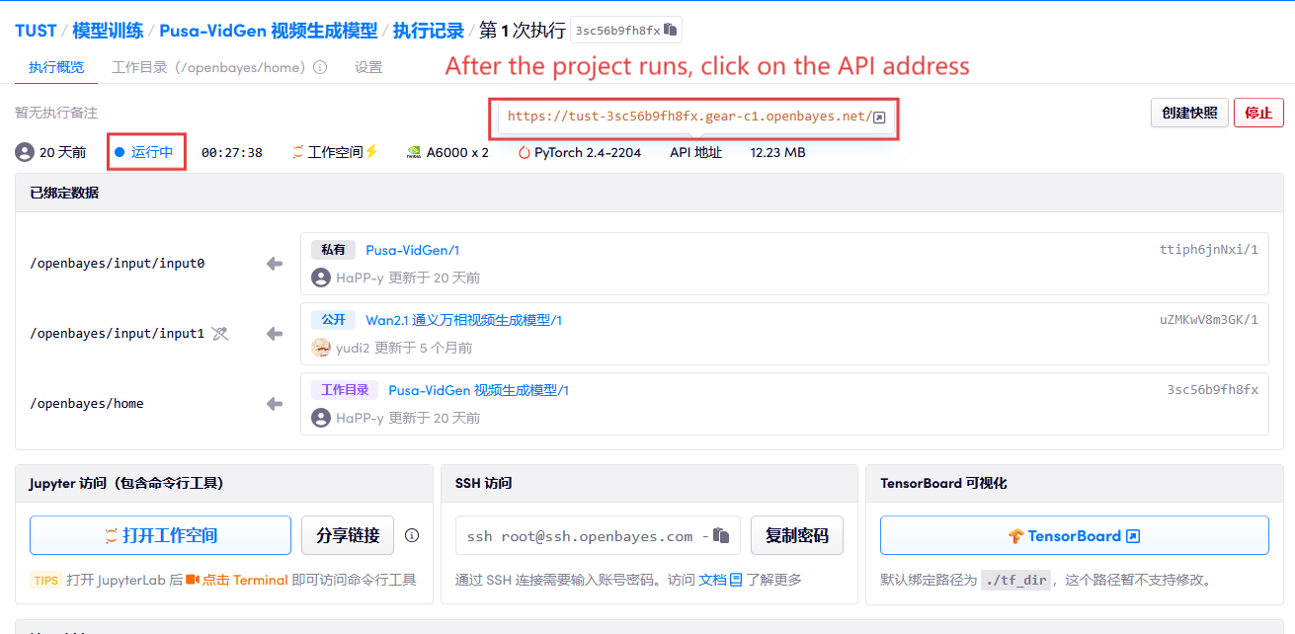Viewport: 1295px width, 634px height.
Task: Click the 复制密码 button
Action: pyautogui.click(x=796, y=536)
